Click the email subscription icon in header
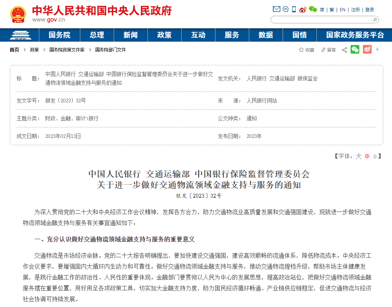Screen dimensions: 392x307 click(x=276, y=9)
